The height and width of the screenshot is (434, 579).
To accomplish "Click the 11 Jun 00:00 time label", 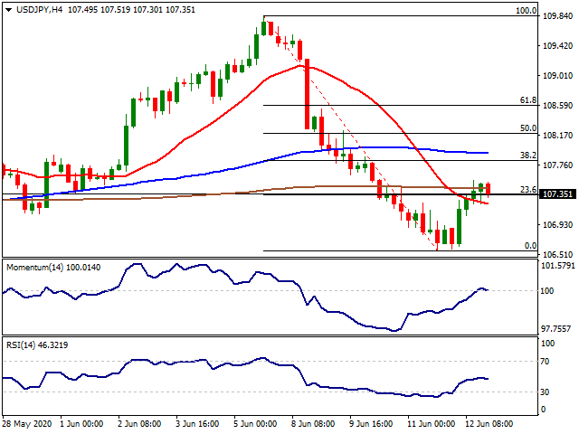I will pos(431,424).
